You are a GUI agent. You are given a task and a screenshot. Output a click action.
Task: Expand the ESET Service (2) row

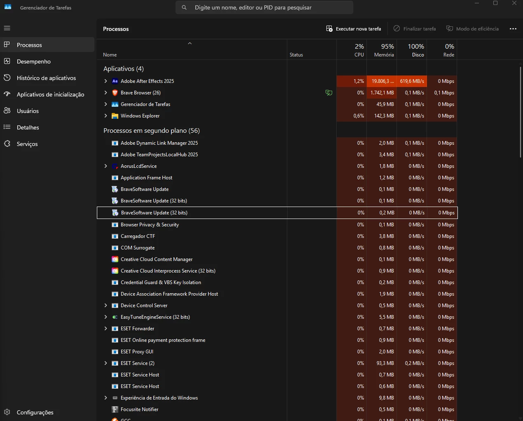(x=106, y=363)
